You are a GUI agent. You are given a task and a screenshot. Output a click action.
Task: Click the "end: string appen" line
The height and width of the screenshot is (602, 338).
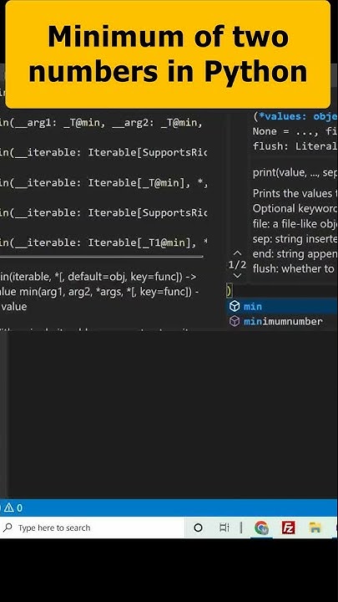point(295,254)
